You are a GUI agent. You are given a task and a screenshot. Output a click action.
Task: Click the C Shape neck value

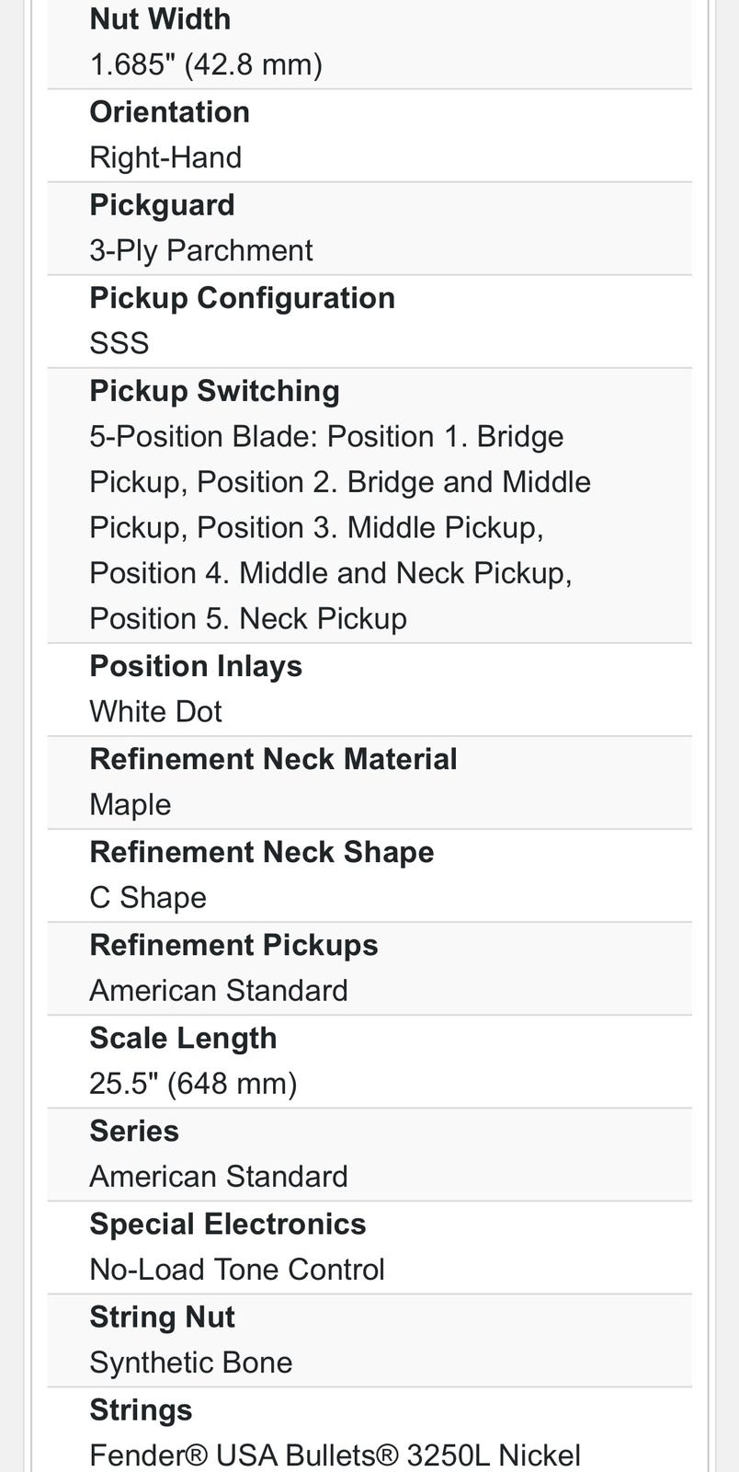click(x=148, y=898)
